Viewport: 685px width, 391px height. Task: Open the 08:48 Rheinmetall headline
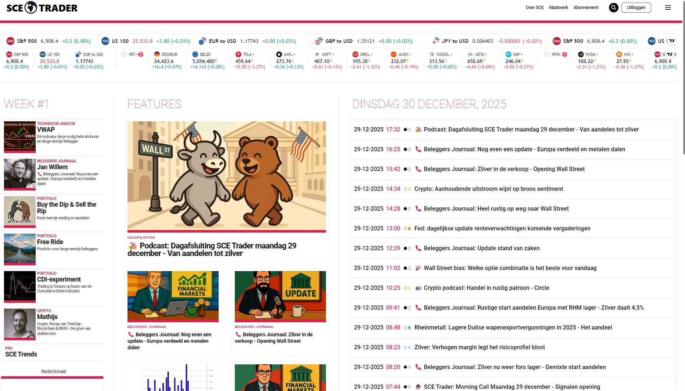513,328
